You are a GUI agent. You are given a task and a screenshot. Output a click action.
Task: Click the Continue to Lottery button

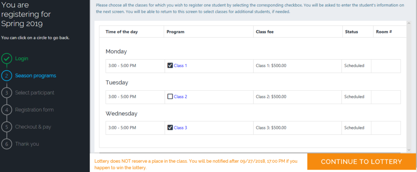pos(362,162)
